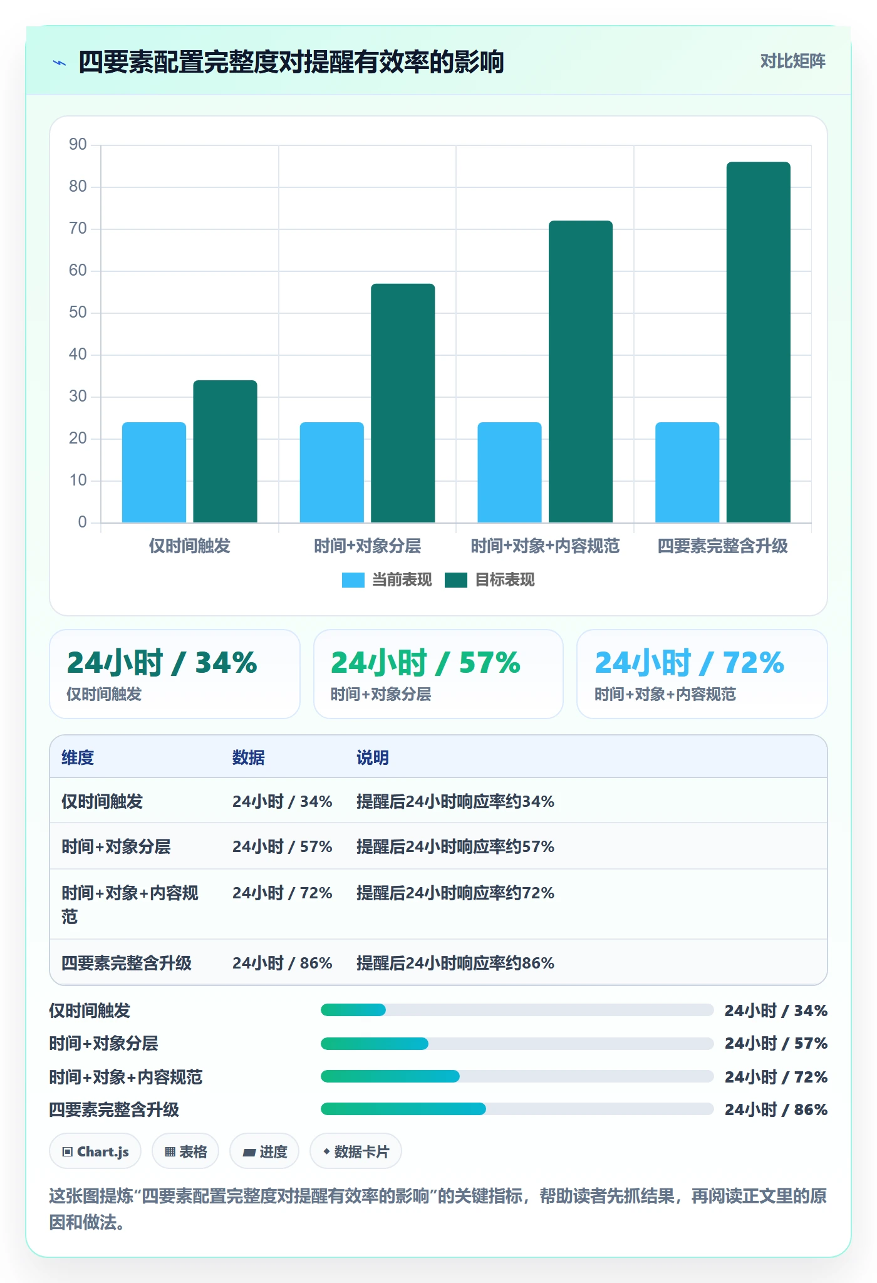
Task: Select the 进度 tag chip
Action: tap(264, 1151)
